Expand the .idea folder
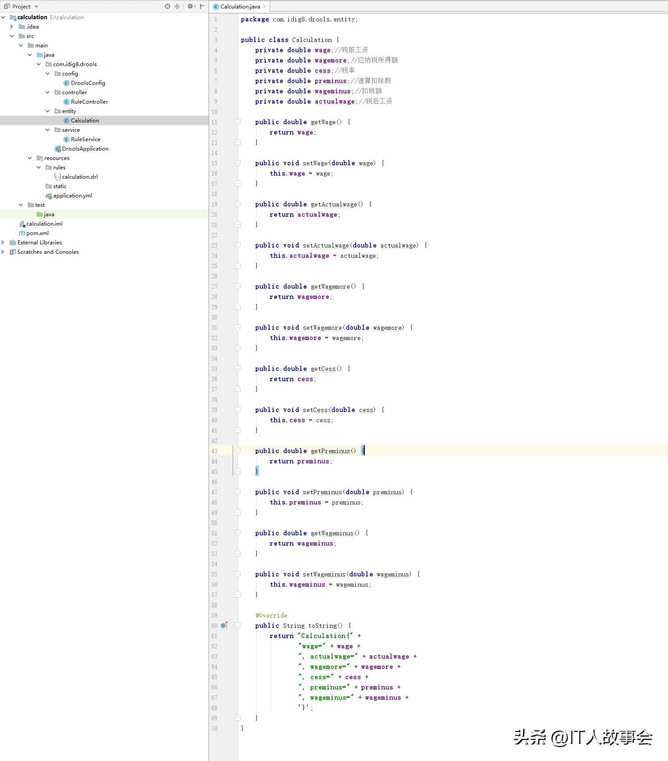 (12, 27)
